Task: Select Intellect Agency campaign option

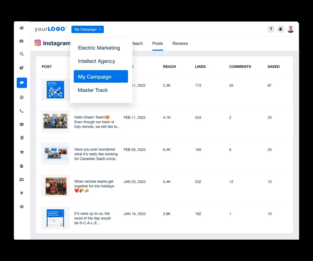Action: [97, 61]
